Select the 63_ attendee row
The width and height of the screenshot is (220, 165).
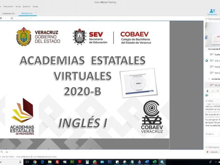212,85
